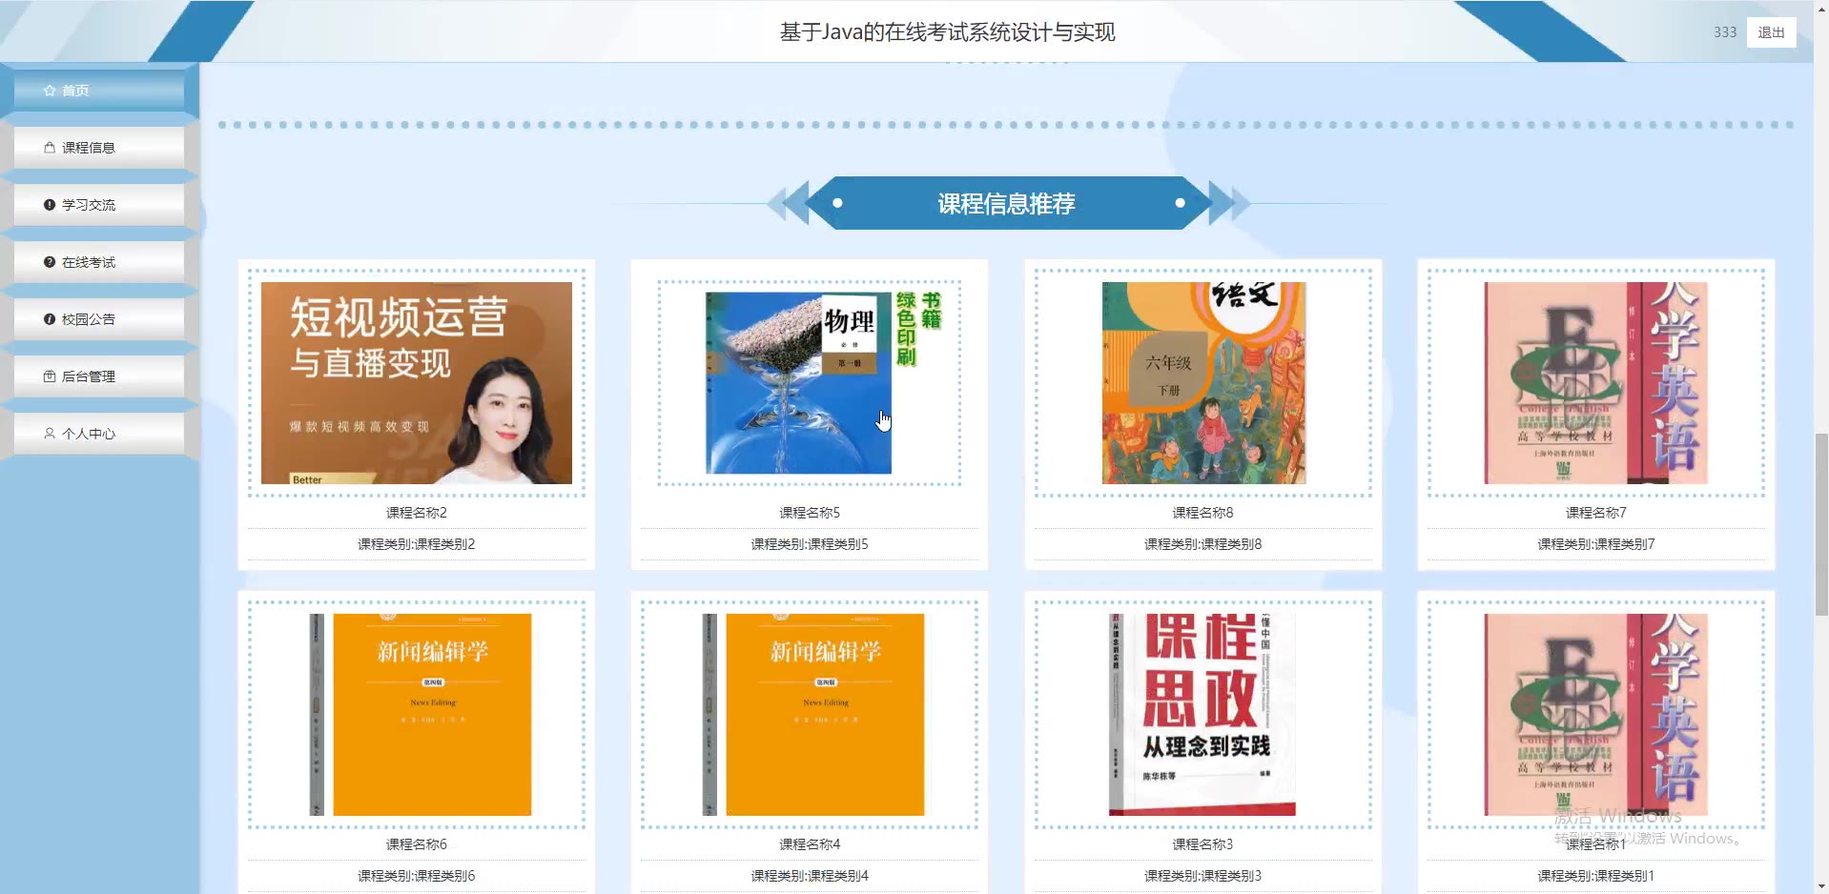Click the 课程信息推荐 section banner
This screenshot has width=1829, height=894.
(1007, 203)
